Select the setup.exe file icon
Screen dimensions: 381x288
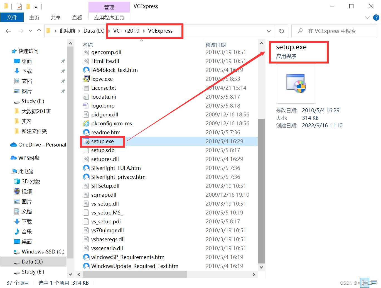(x=86, y=141)
